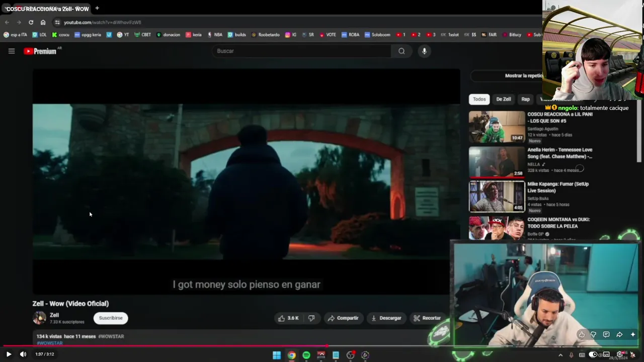The image size is (644, 362).
Task: Open the FAIR bookmark
Action: tap(489, 35)
